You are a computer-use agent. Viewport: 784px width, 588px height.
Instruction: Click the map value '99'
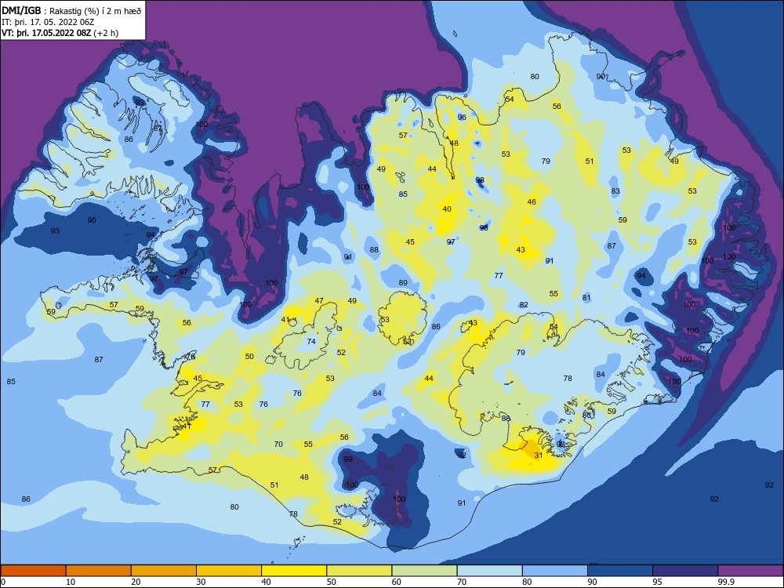coord(348,459)
